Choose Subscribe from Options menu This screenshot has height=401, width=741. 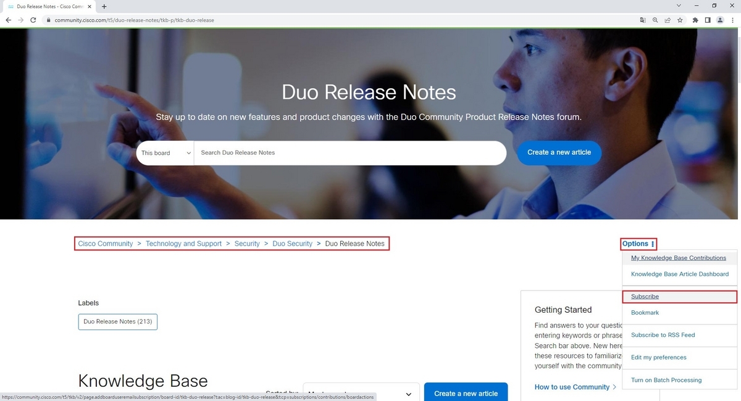679,297
